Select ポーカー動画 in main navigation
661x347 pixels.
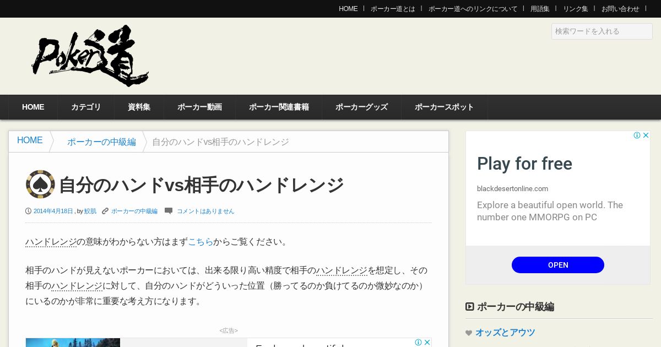pyautogui.click(x=199, y=107)
